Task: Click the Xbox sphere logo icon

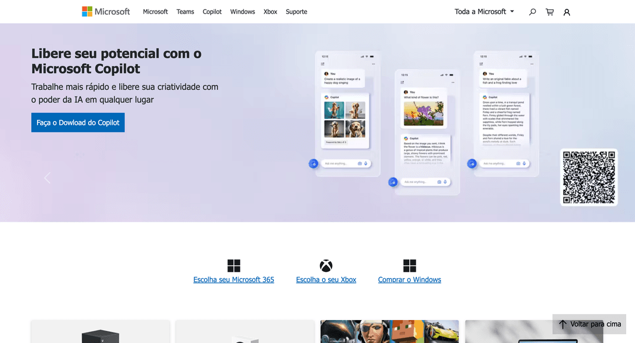Action: (326, 265)
